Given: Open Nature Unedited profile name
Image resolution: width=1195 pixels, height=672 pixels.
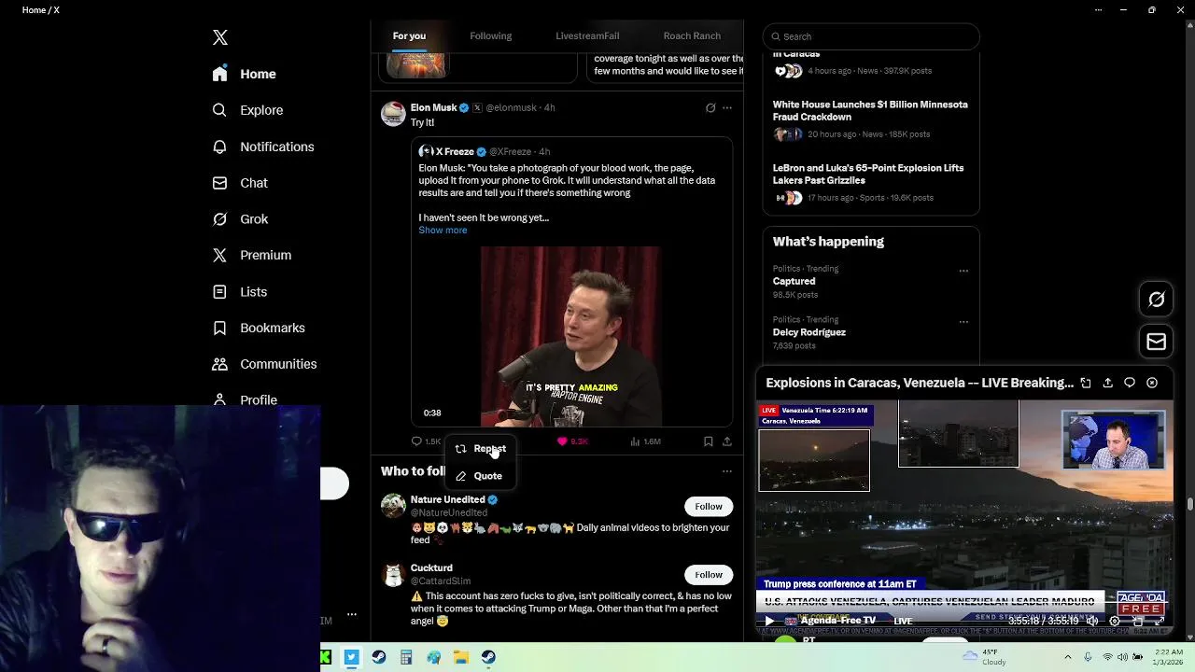Looking at the screenshot, I should pos(447,499).
